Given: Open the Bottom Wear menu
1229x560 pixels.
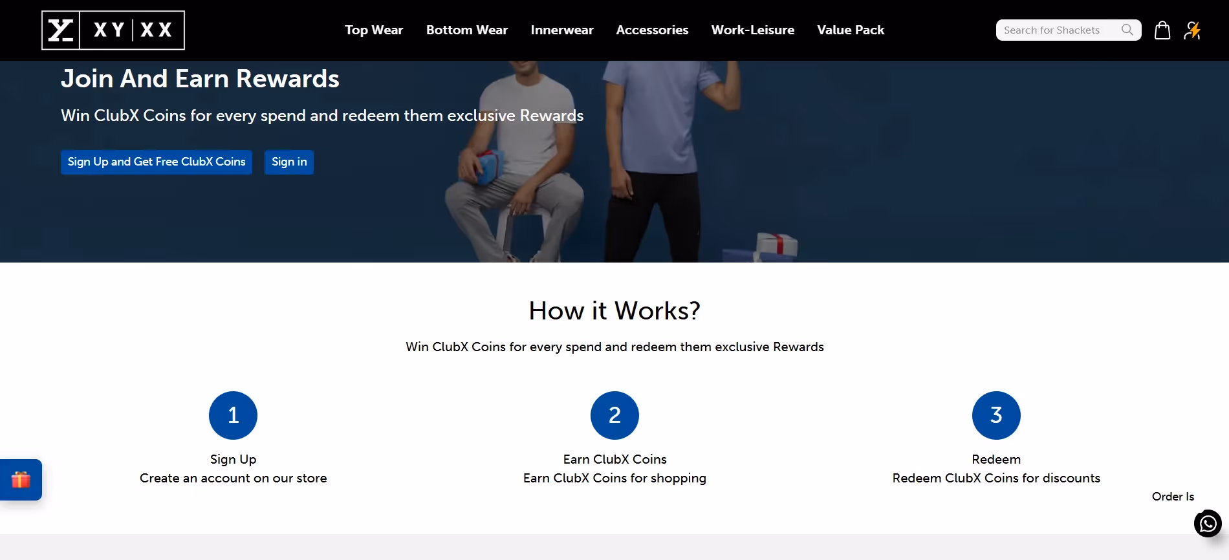Looking at the screenshot, I should (467, 30).
